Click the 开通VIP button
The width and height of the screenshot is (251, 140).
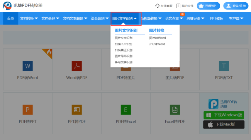tap(208, 6)
